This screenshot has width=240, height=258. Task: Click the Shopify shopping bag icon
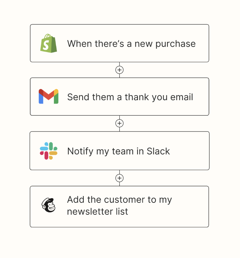pos(49,44)
